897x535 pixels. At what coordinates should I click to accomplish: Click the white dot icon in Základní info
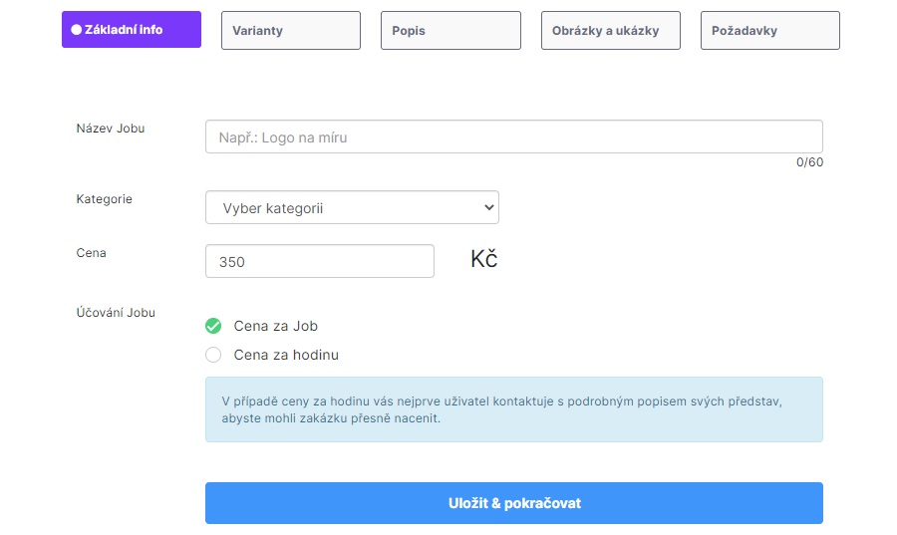click(76, 30)
